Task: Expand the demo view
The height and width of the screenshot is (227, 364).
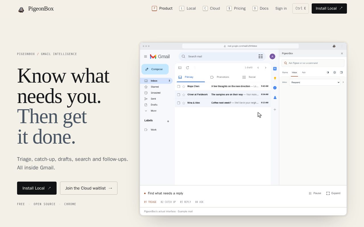Action: tap(333, 193)
